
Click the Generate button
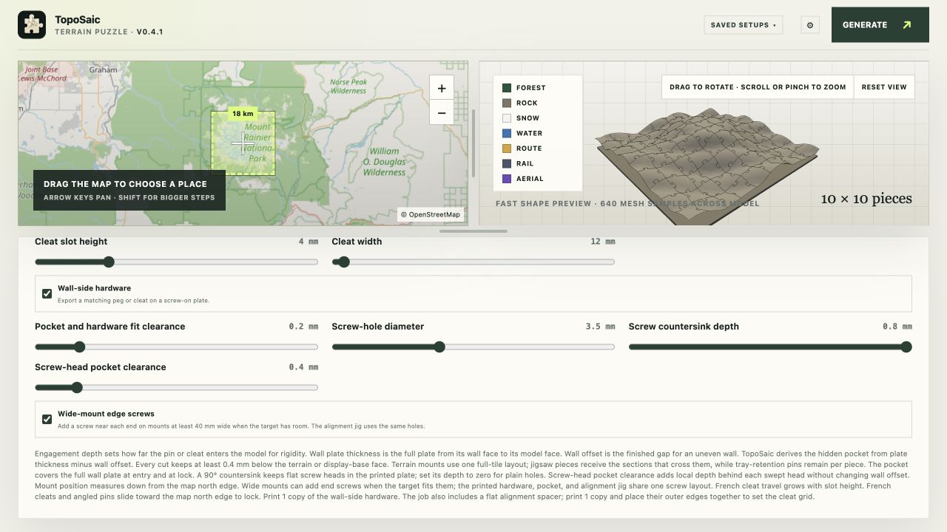(880, 25)
